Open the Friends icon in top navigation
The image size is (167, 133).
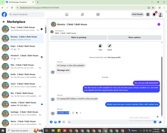pos(82,14)
